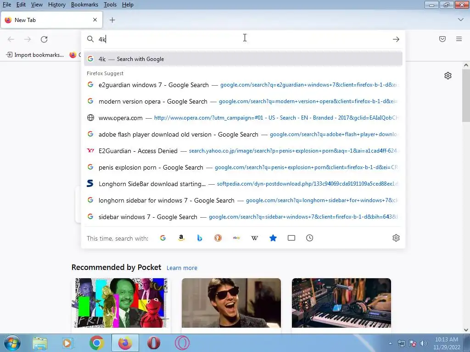The image size is (470, 352).
Task: Search this time with DuckDuckGo icon
Action: (218, 238)
